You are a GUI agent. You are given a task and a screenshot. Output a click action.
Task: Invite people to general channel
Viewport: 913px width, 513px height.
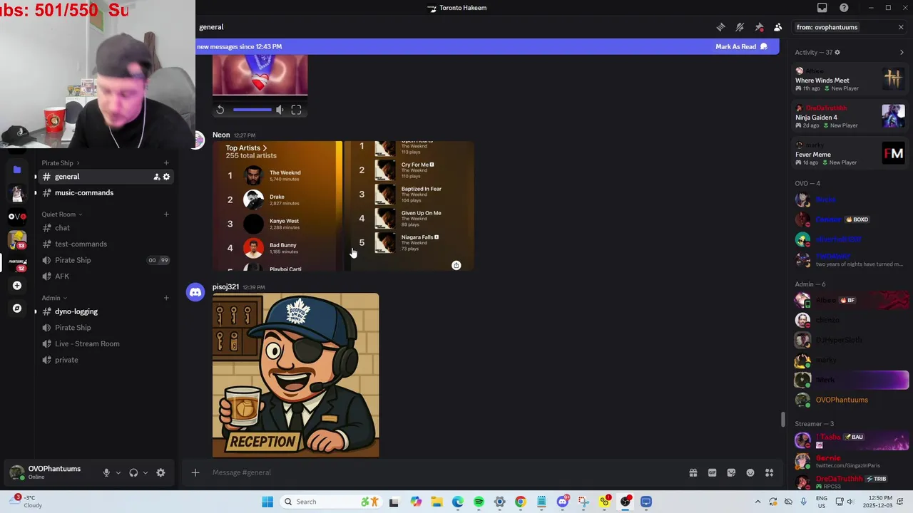(156, 177)
